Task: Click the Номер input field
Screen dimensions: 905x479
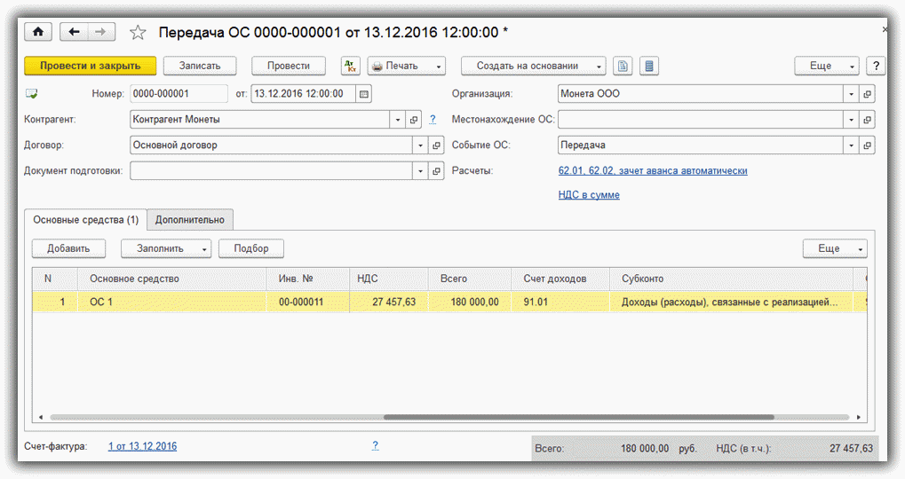Action: coord(179,94)
